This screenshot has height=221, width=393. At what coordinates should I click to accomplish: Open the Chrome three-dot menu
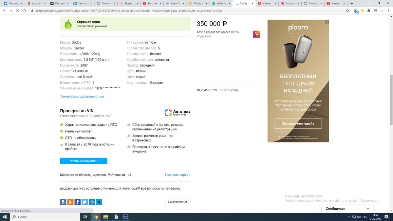click(388, 10)
